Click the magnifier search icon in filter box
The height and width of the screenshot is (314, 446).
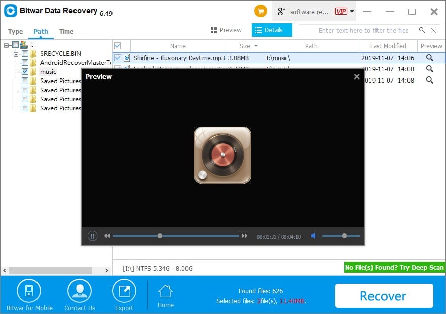pos(422,30)
